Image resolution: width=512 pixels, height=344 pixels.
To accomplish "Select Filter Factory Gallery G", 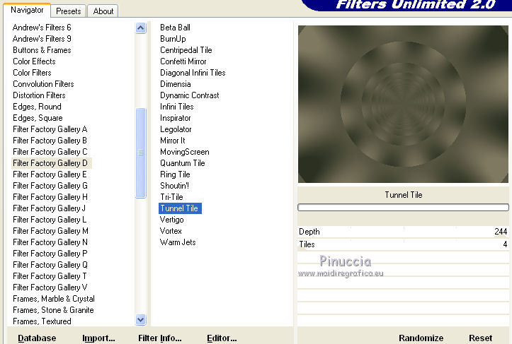I will (50, 186).
